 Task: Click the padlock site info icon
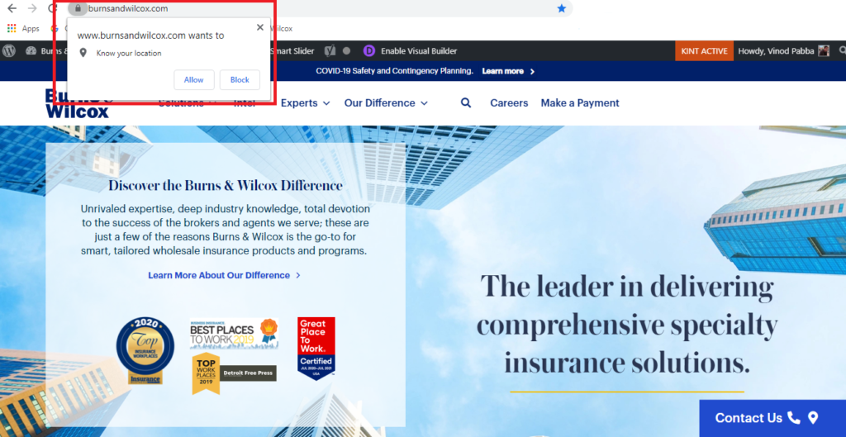[x=78, y=8]
